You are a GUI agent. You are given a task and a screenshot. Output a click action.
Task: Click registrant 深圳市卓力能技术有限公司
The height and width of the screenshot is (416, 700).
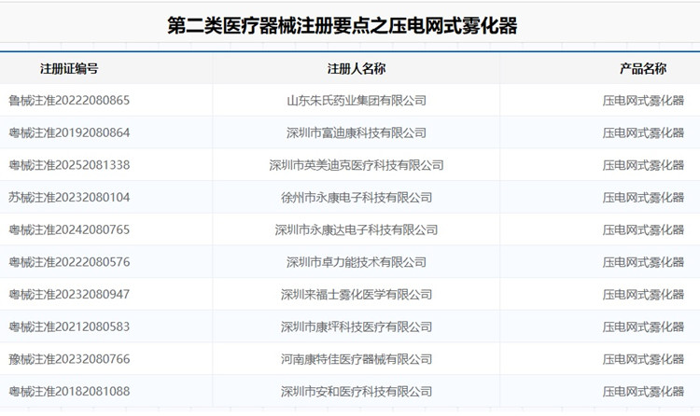356,262
